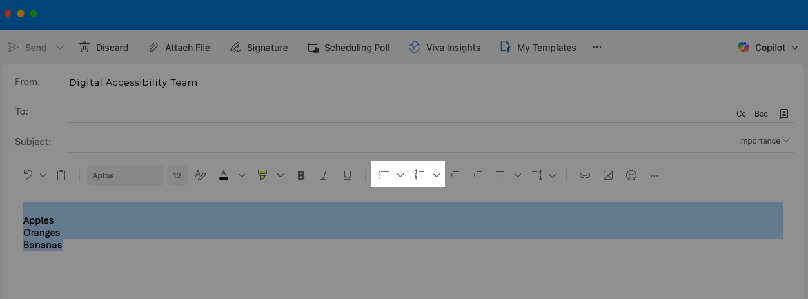Click the bulleted list icon
808x299 pixels.
384,175
